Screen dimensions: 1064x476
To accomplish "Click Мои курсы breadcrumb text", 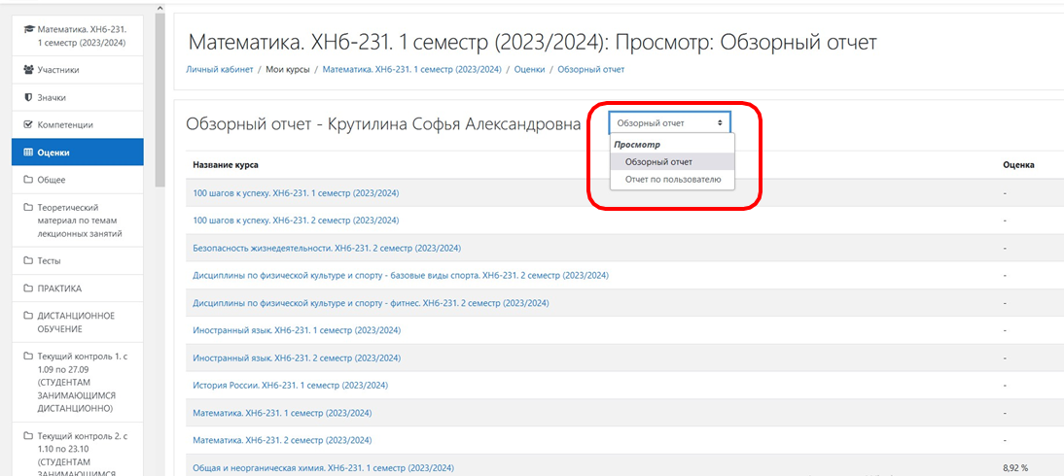I will tap(288, 69).
